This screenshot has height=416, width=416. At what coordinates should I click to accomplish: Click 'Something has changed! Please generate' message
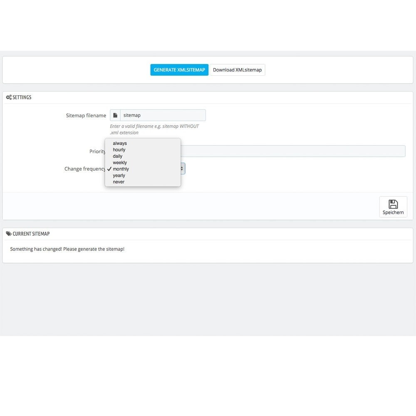tap(67, 249)
